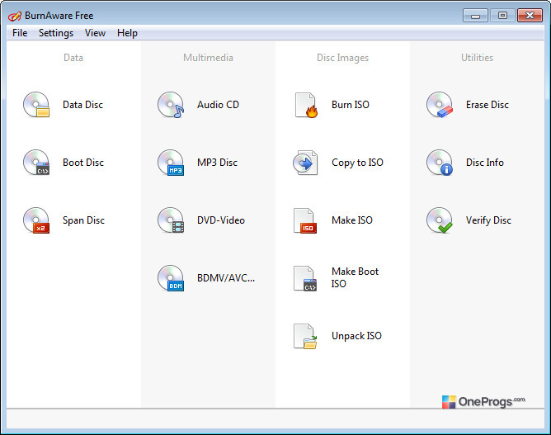Open the DVD-Video disc icon
This screenshot has height=435, width=551.
[171, 220]
